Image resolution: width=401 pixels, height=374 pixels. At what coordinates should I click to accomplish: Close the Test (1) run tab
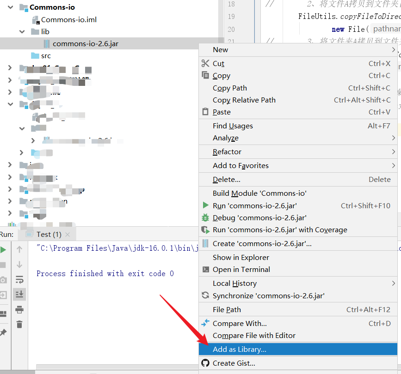click(x=68, y=235)
